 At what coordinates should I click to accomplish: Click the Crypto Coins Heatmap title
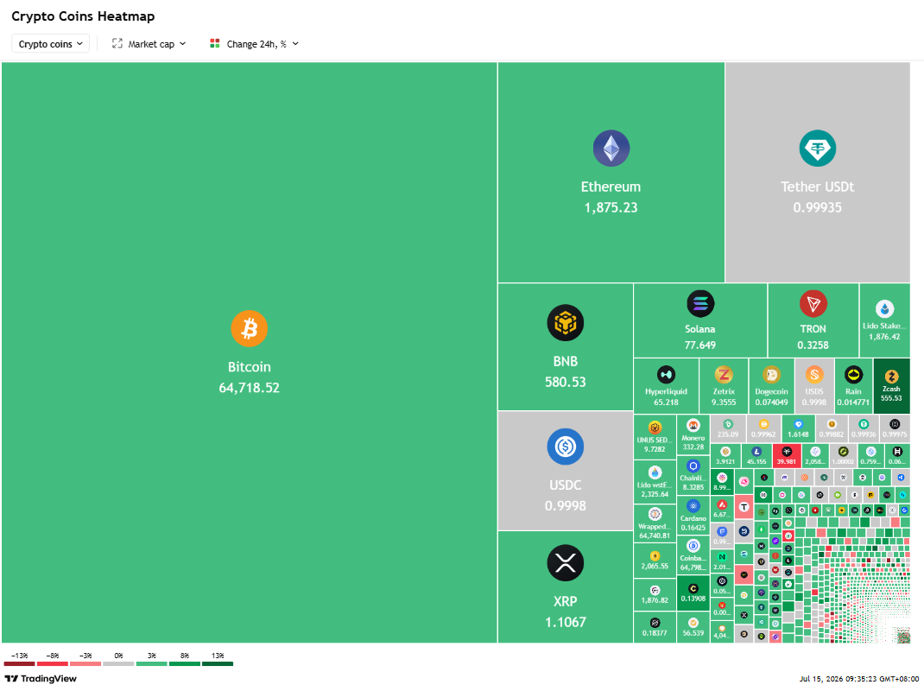[x=83, y=16]
